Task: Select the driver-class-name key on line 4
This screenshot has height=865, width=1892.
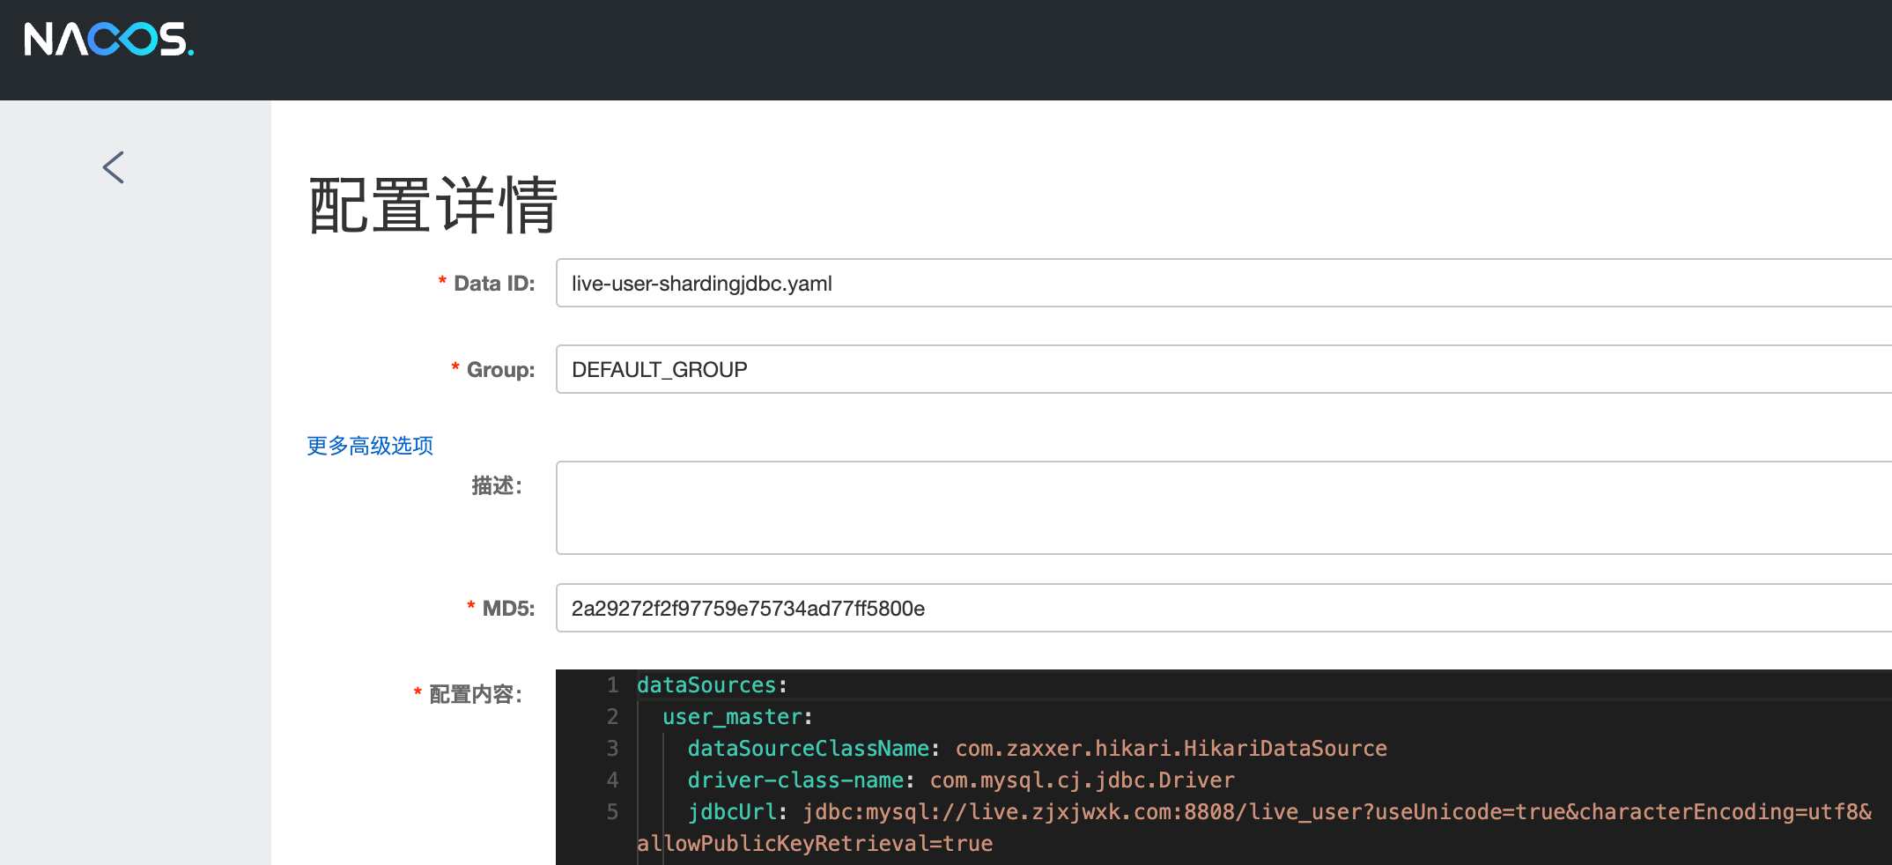Action: point(795,780)
